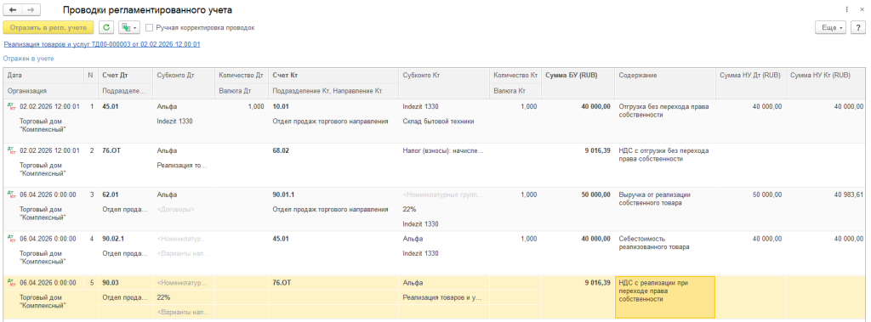Click the 9 016,39 amount in row 2

597,150
